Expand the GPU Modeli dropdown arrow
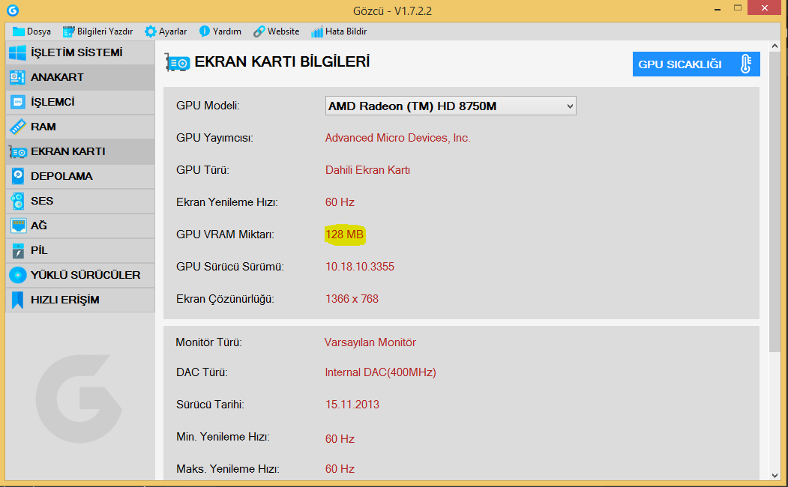The width and height of the screenshot is (788, 487). (569, 106)
